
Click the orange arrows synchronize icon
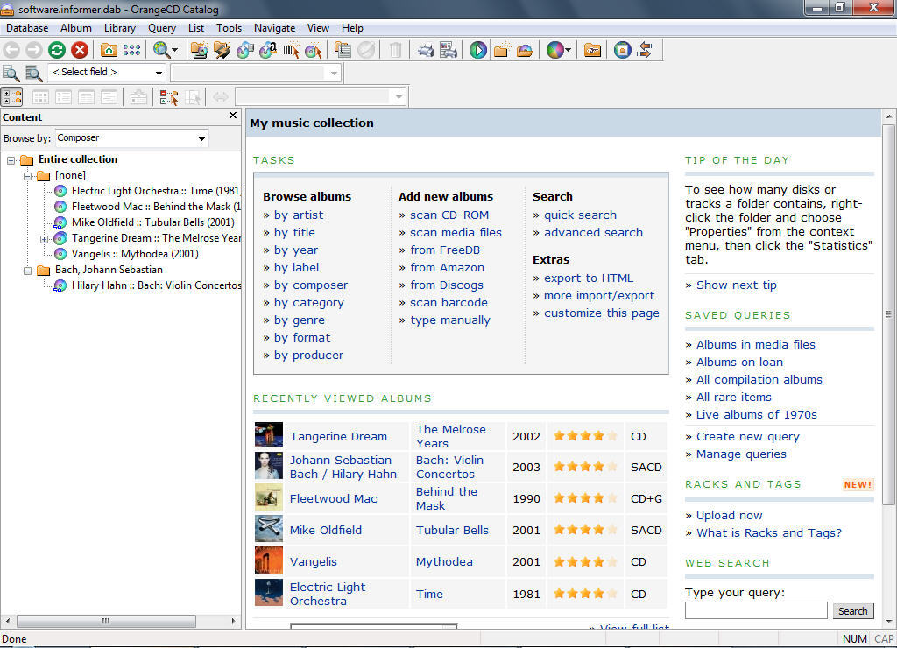[646, 50]
